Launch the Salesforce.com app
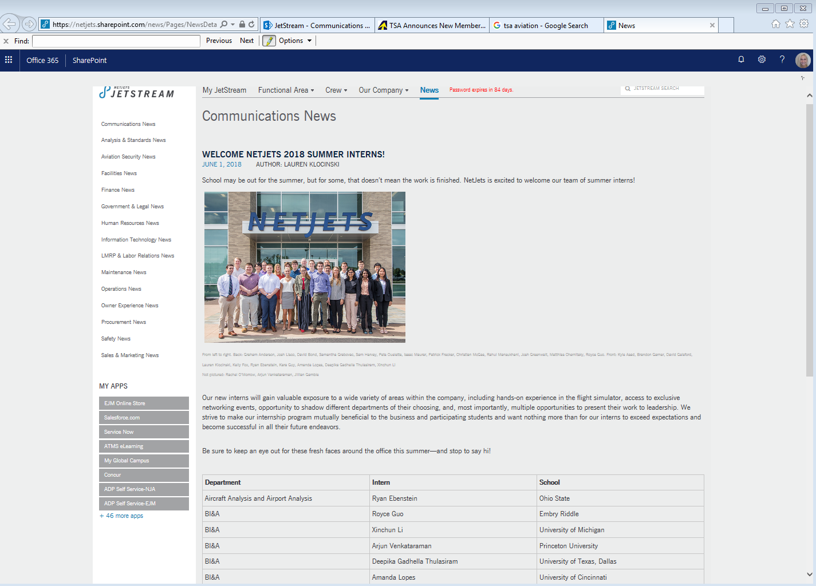816x586 pixels. (x=144, y=418)
